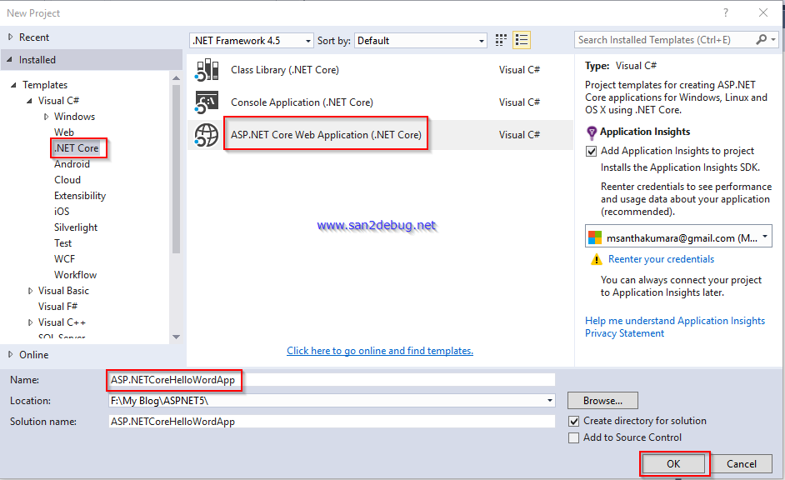Click the tree scrollbar down arrow

click(x=176, y=337)
